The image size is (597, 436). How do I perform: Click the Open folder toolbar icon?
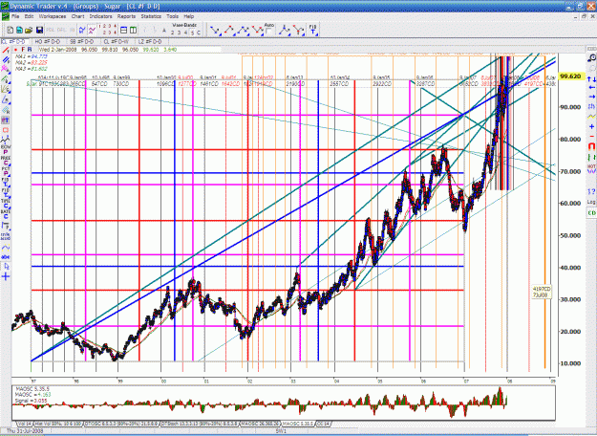pos(29,31)
